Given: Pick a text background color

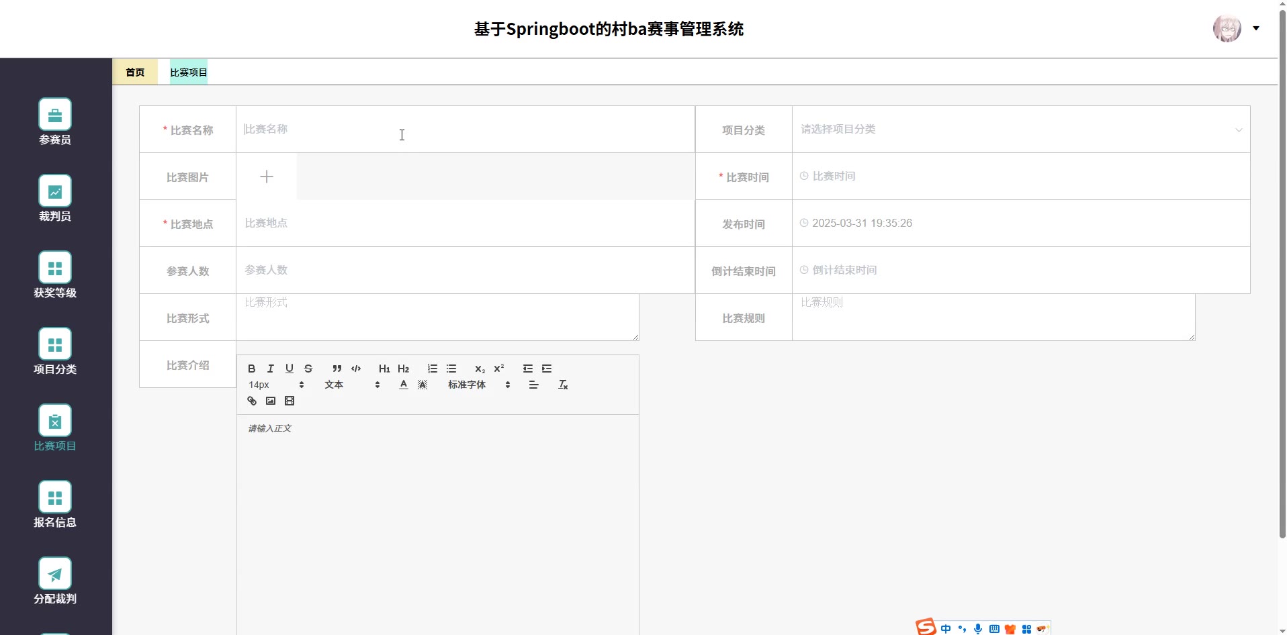Looking at the screenshot, I should pyautogui.click(x=423, y=385).
